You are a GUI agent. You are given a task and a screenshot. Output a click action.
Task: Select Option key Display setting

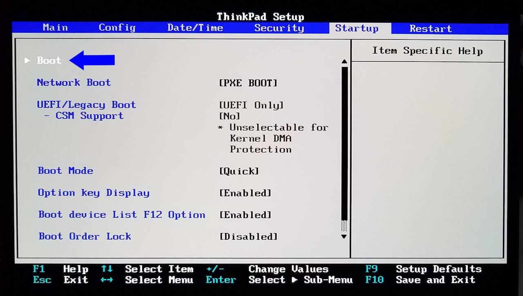pos(94,193)
